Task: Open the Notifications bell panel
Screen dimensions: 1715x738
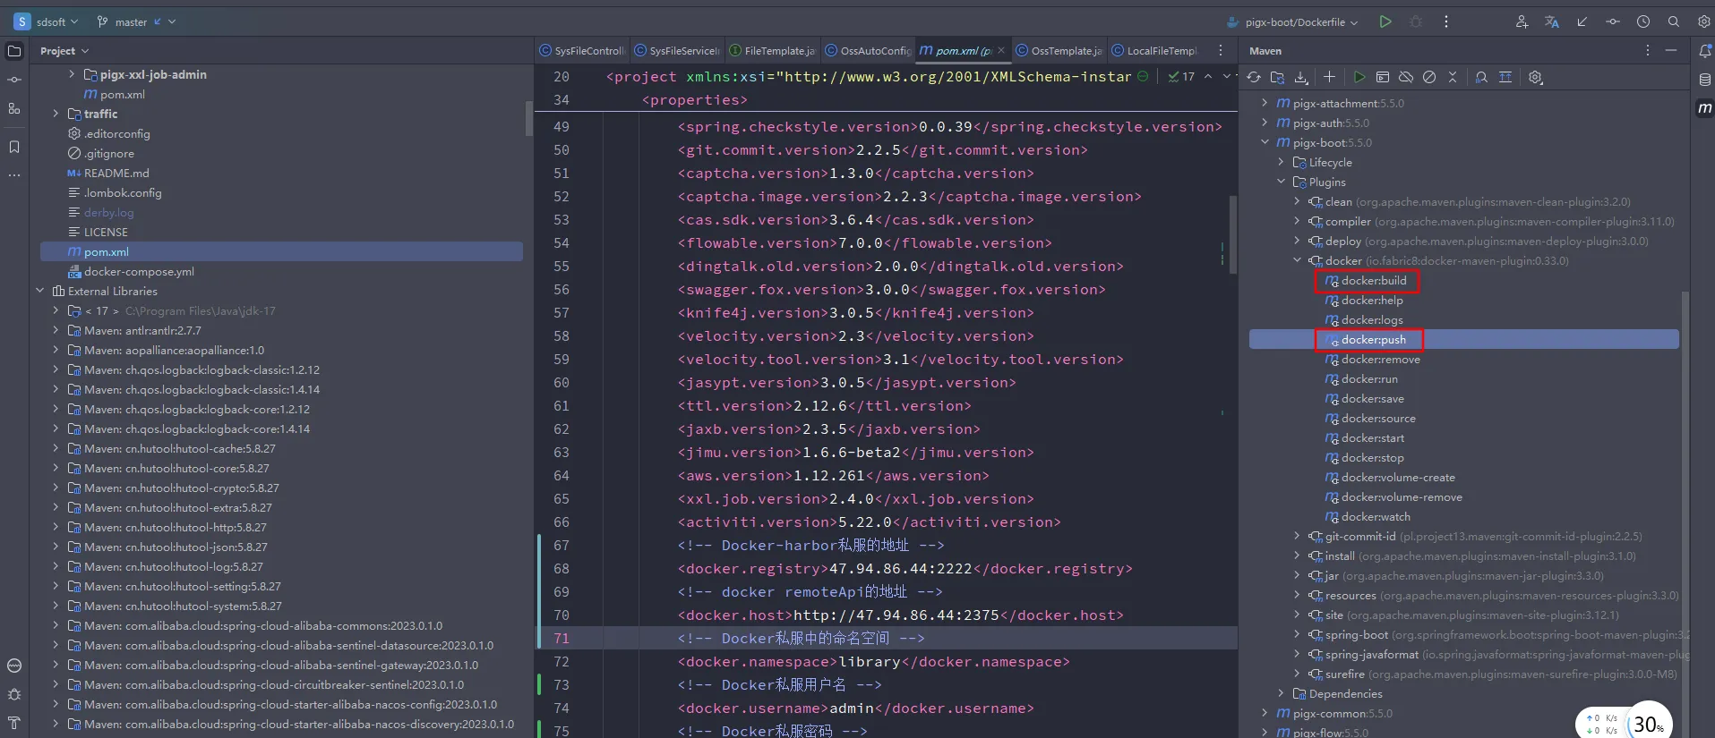Action: tap(1704, 51)
